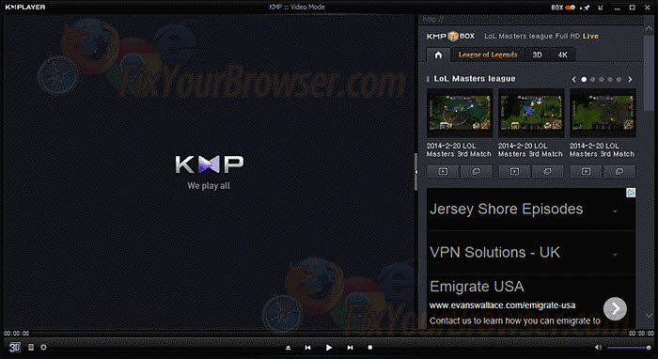Click the round ad next-arrow button
This screenshot has height=359, width=658.
pyautogui.click(x=615, y=308)
